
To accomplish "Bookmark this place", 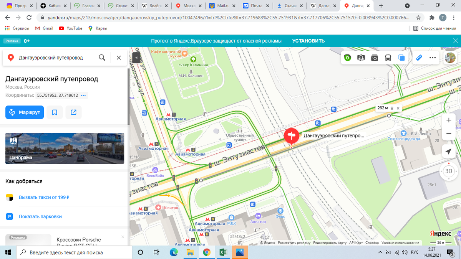I will (55, 112).
